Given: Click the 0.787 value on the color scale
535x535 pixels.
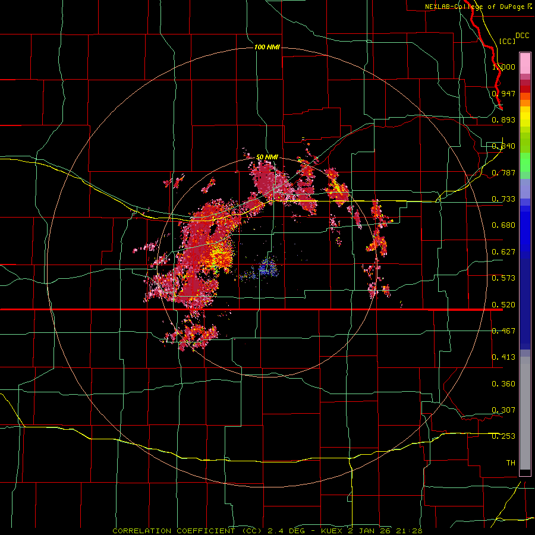Looking at the screenshot, I should tap(503, 172).
